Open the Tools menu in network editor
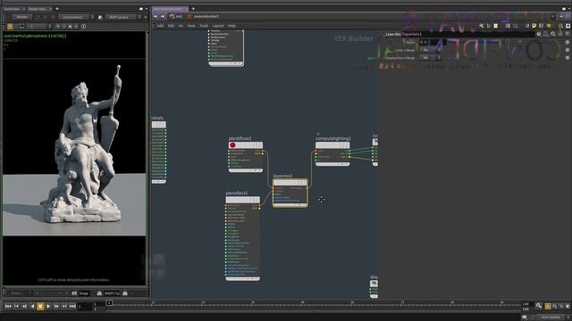 point(204,26)
